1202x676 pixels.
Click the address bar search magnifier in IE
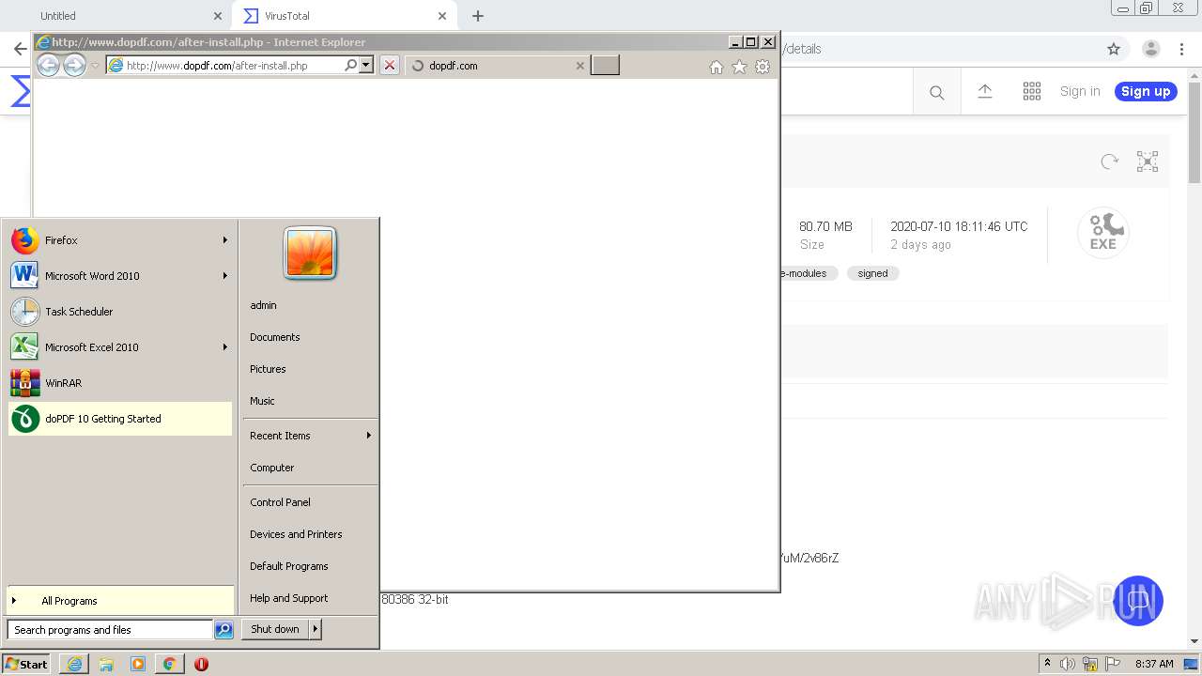[350, 66]
